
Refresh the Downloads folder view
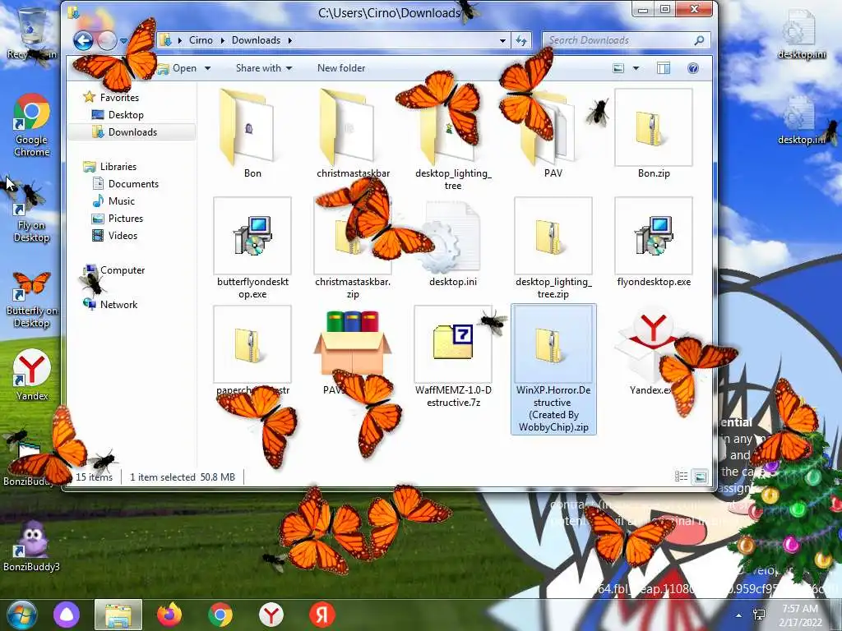520,40
